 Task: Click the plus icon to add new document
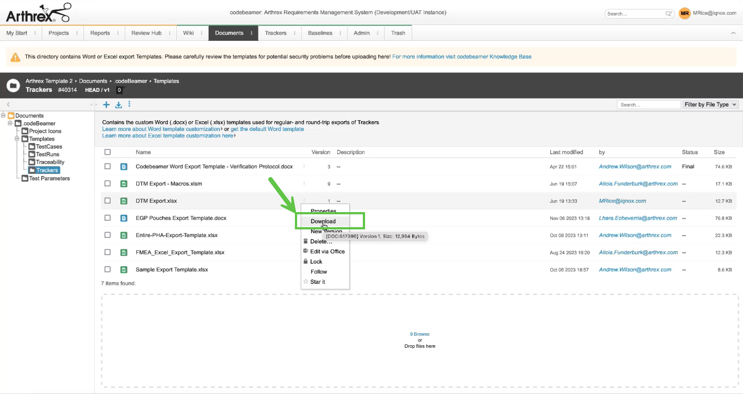coord(106,105)
